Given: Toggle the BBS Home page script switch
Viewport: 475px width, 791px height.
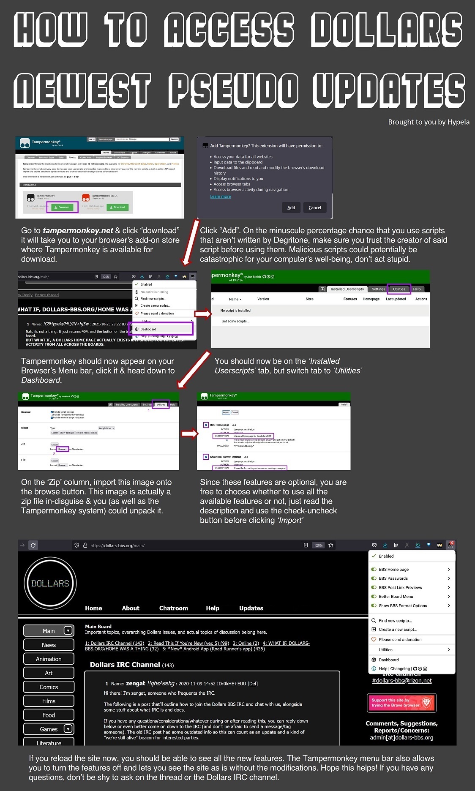Looking at the screenshot, I should point(374,569).
